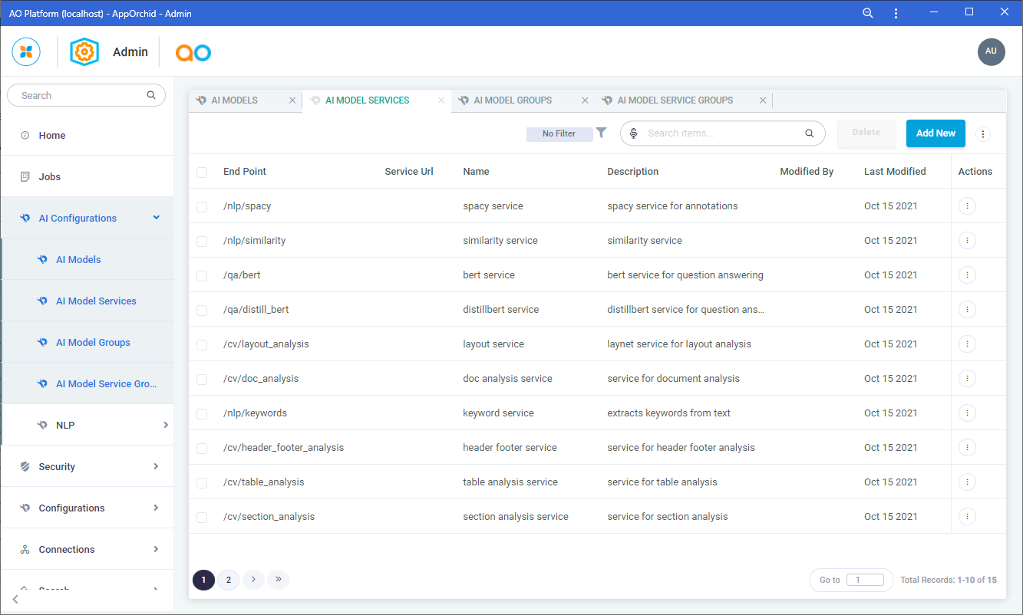The width and height of the screenshot is (1023, 615).
Task: Click the Admin gear hexagon icon
Action: point(84,51)
